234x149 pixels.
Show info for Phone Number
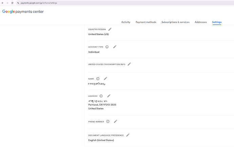click(108, 122)
